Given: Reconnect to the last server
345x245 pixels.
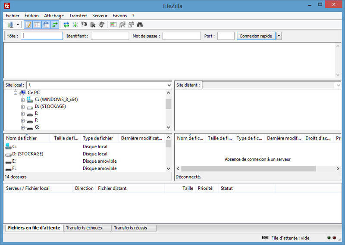Looking at the screenshot, I should (101, 25).
